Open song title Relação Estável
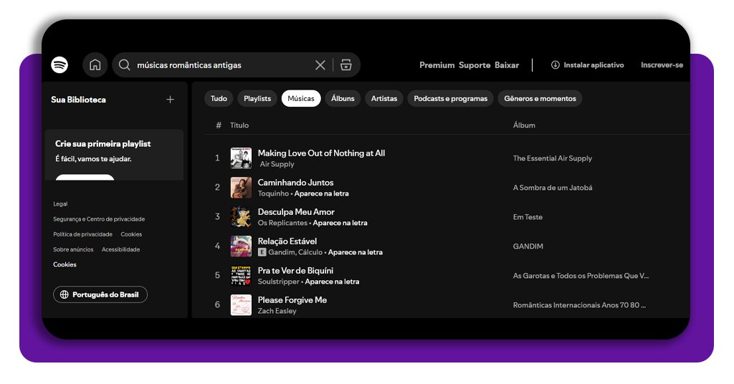This screenshot has width=734, height=384. 287,241
